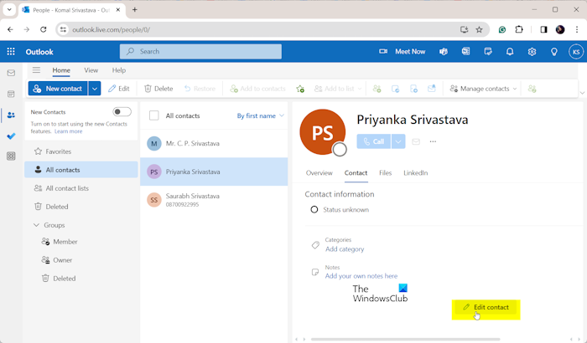Open the LinkedIn tab
This screenshot has height=343, width=587.
click(416, 173)
